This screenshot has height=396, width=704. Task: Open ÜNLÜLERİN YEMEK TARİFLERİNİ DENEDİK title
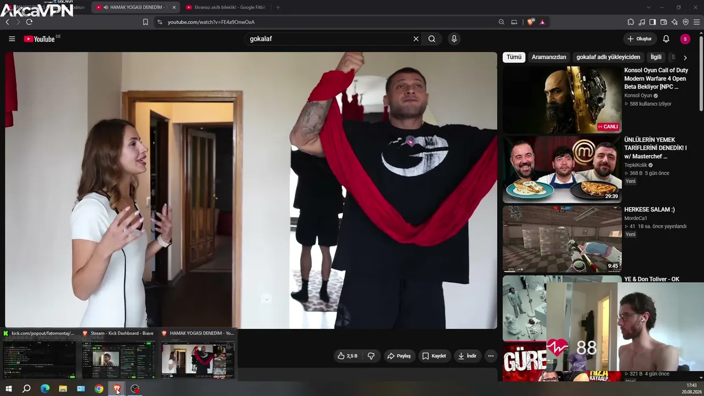click(x=656, y=148)
